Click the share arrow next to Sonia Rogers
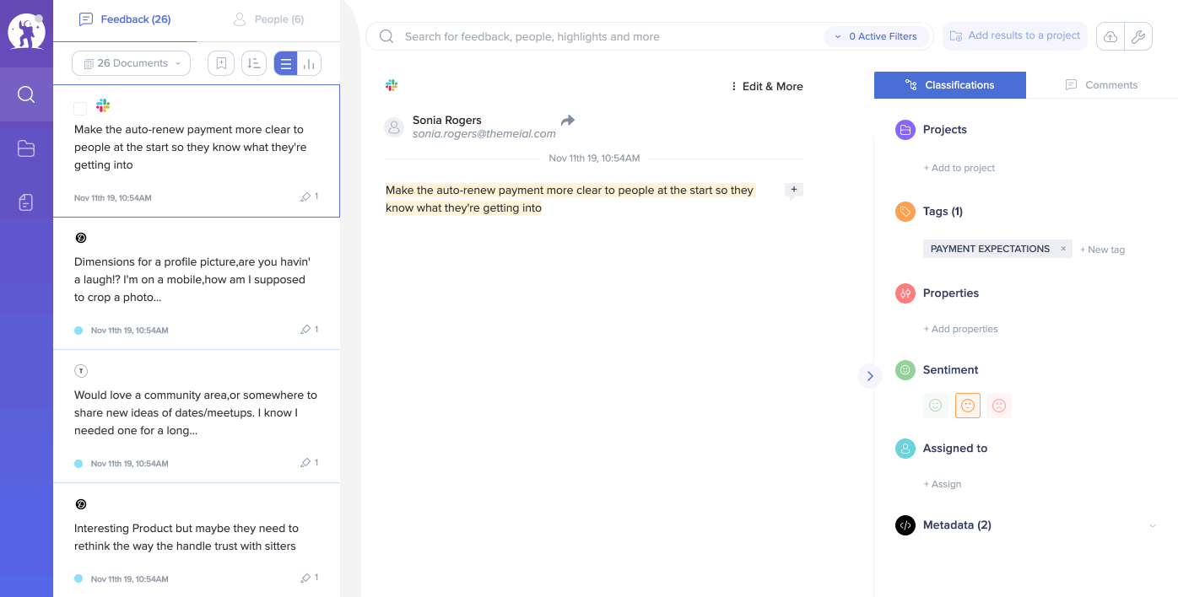 (x=568, y=121)
